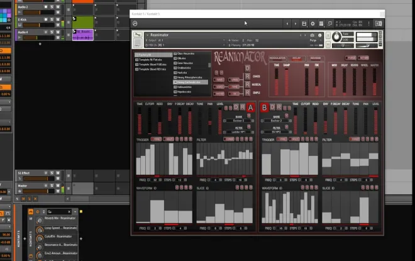Screen dimensions: 415x261
Task: Click engine B default D button
Action: point(272,107)
